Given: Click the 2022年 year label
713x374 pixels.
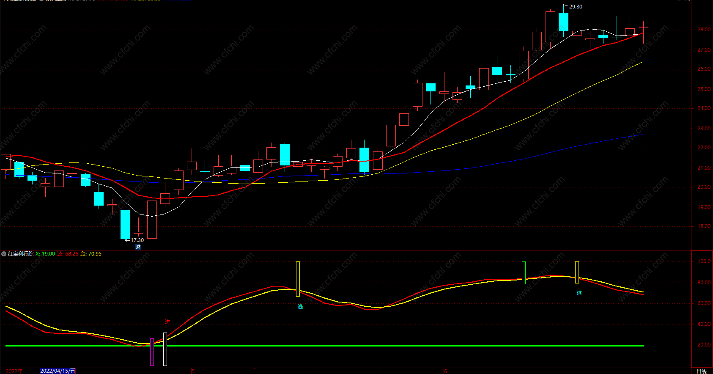Looking at the screenshot, I should 14,371.
